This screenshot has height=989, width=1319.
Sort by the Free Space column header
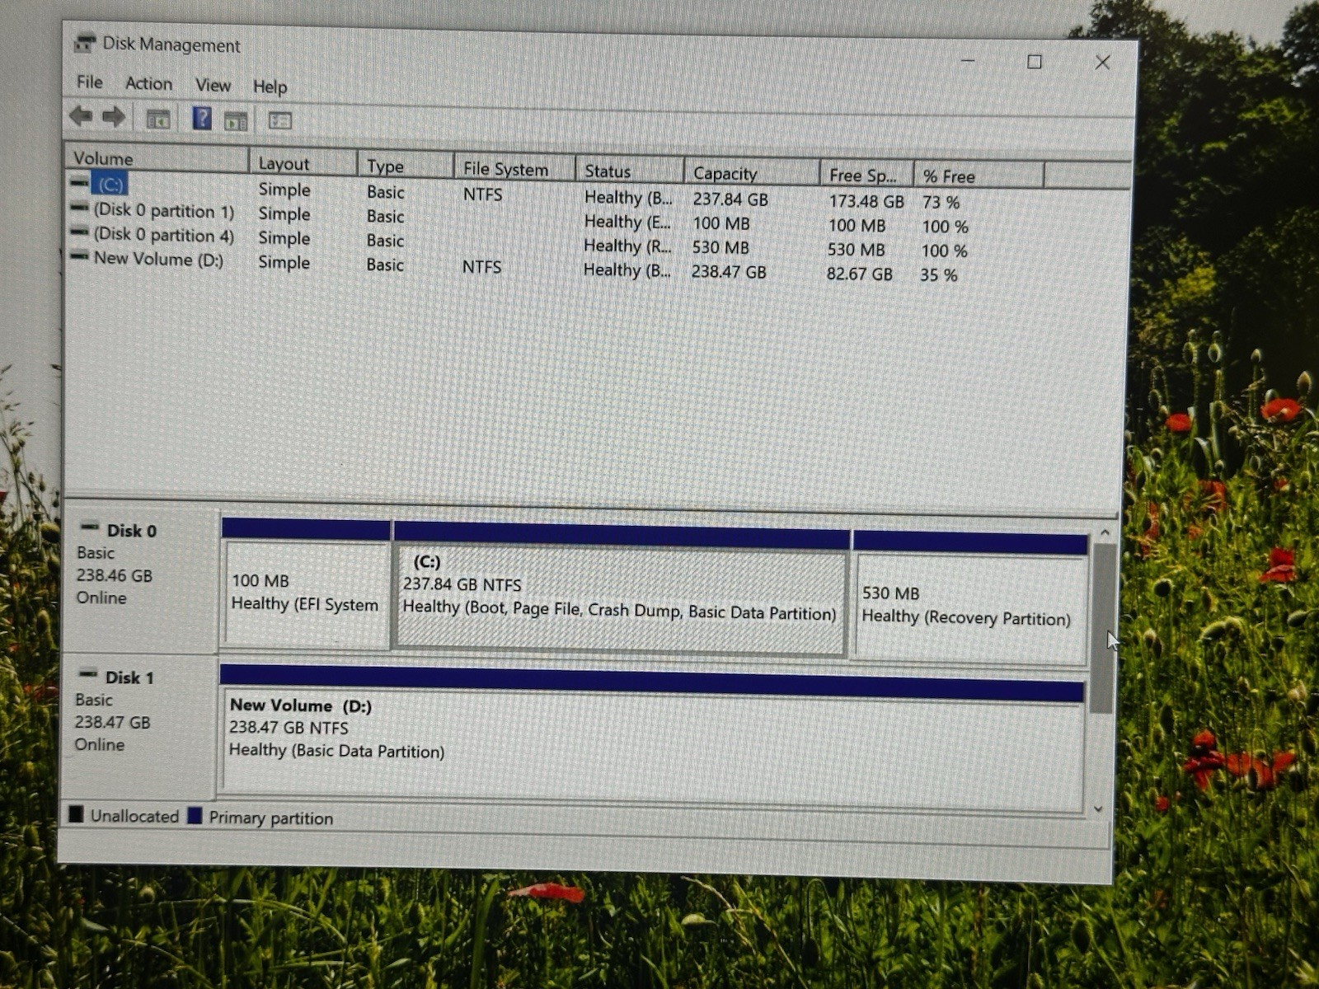tap(866, 175)
